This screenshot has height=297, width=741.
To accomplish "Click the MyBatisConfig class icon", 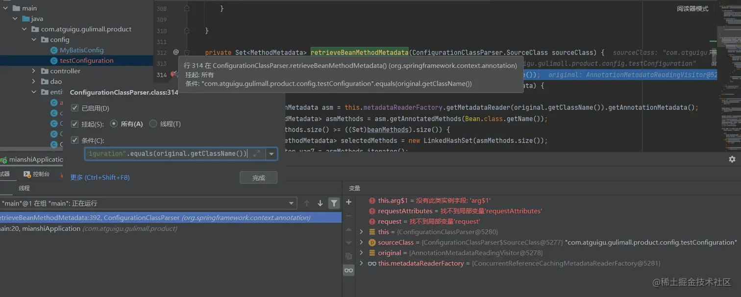I will [54, 50].
